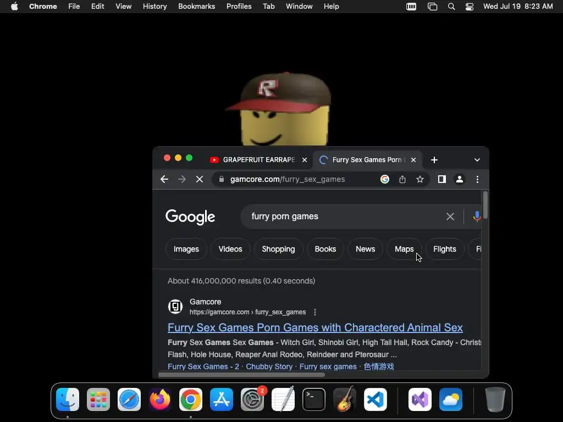Open the Chrome profile avatar menu
The image size is (563, 422).
460,179
